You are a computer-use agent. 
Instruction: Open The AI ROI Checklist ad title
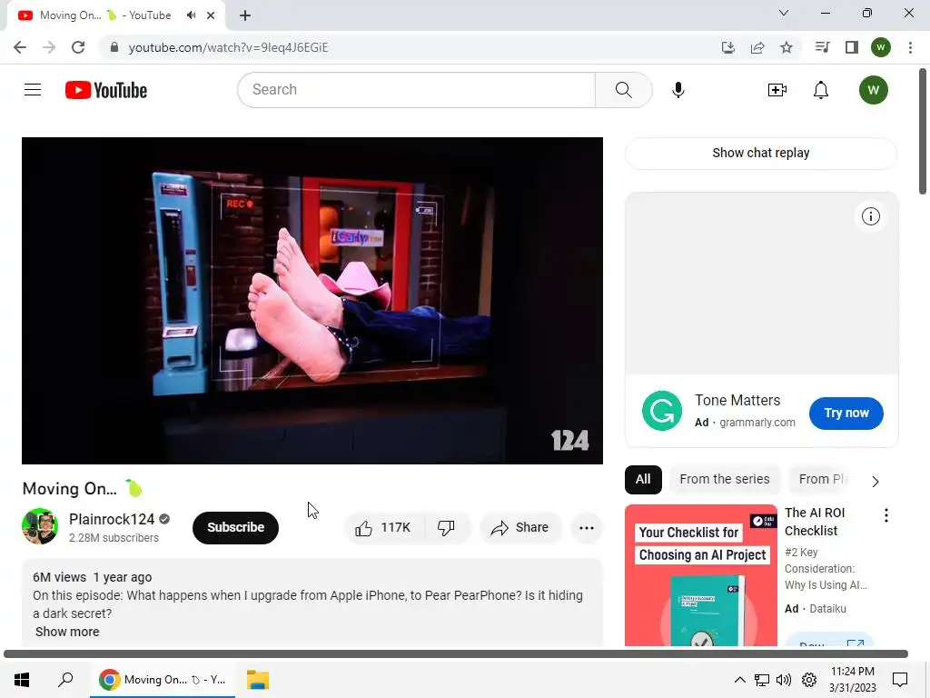point(815,522)
